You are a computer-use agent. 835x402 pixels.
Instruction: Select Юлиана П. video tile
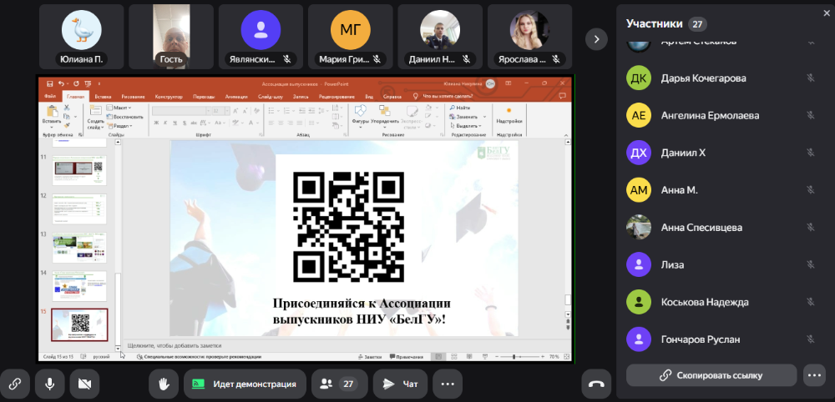pyautogui.click(x=82, y=37)
